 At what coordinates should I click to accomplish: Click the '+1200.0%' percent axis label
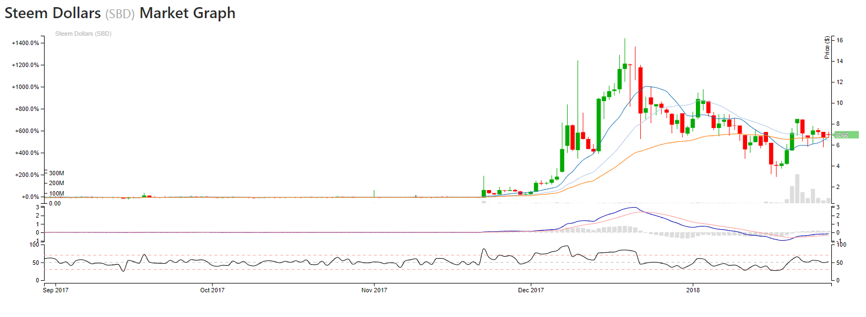click(x=25, y=65)
